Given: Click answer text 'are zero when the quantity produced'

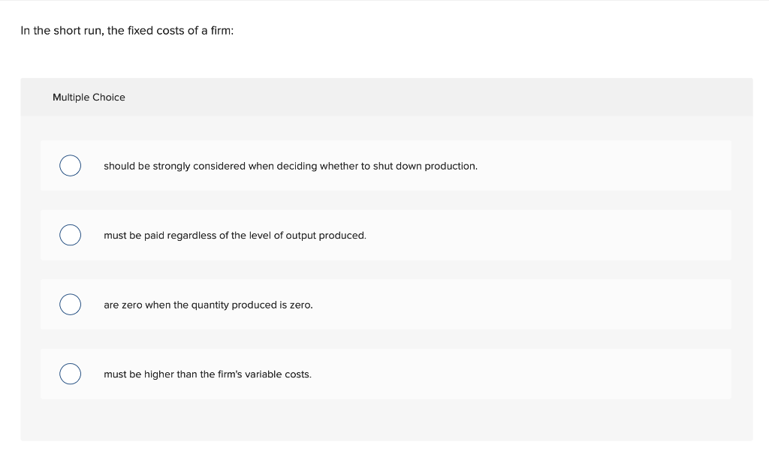Looking at the screenshot, I should click(208, 305).
